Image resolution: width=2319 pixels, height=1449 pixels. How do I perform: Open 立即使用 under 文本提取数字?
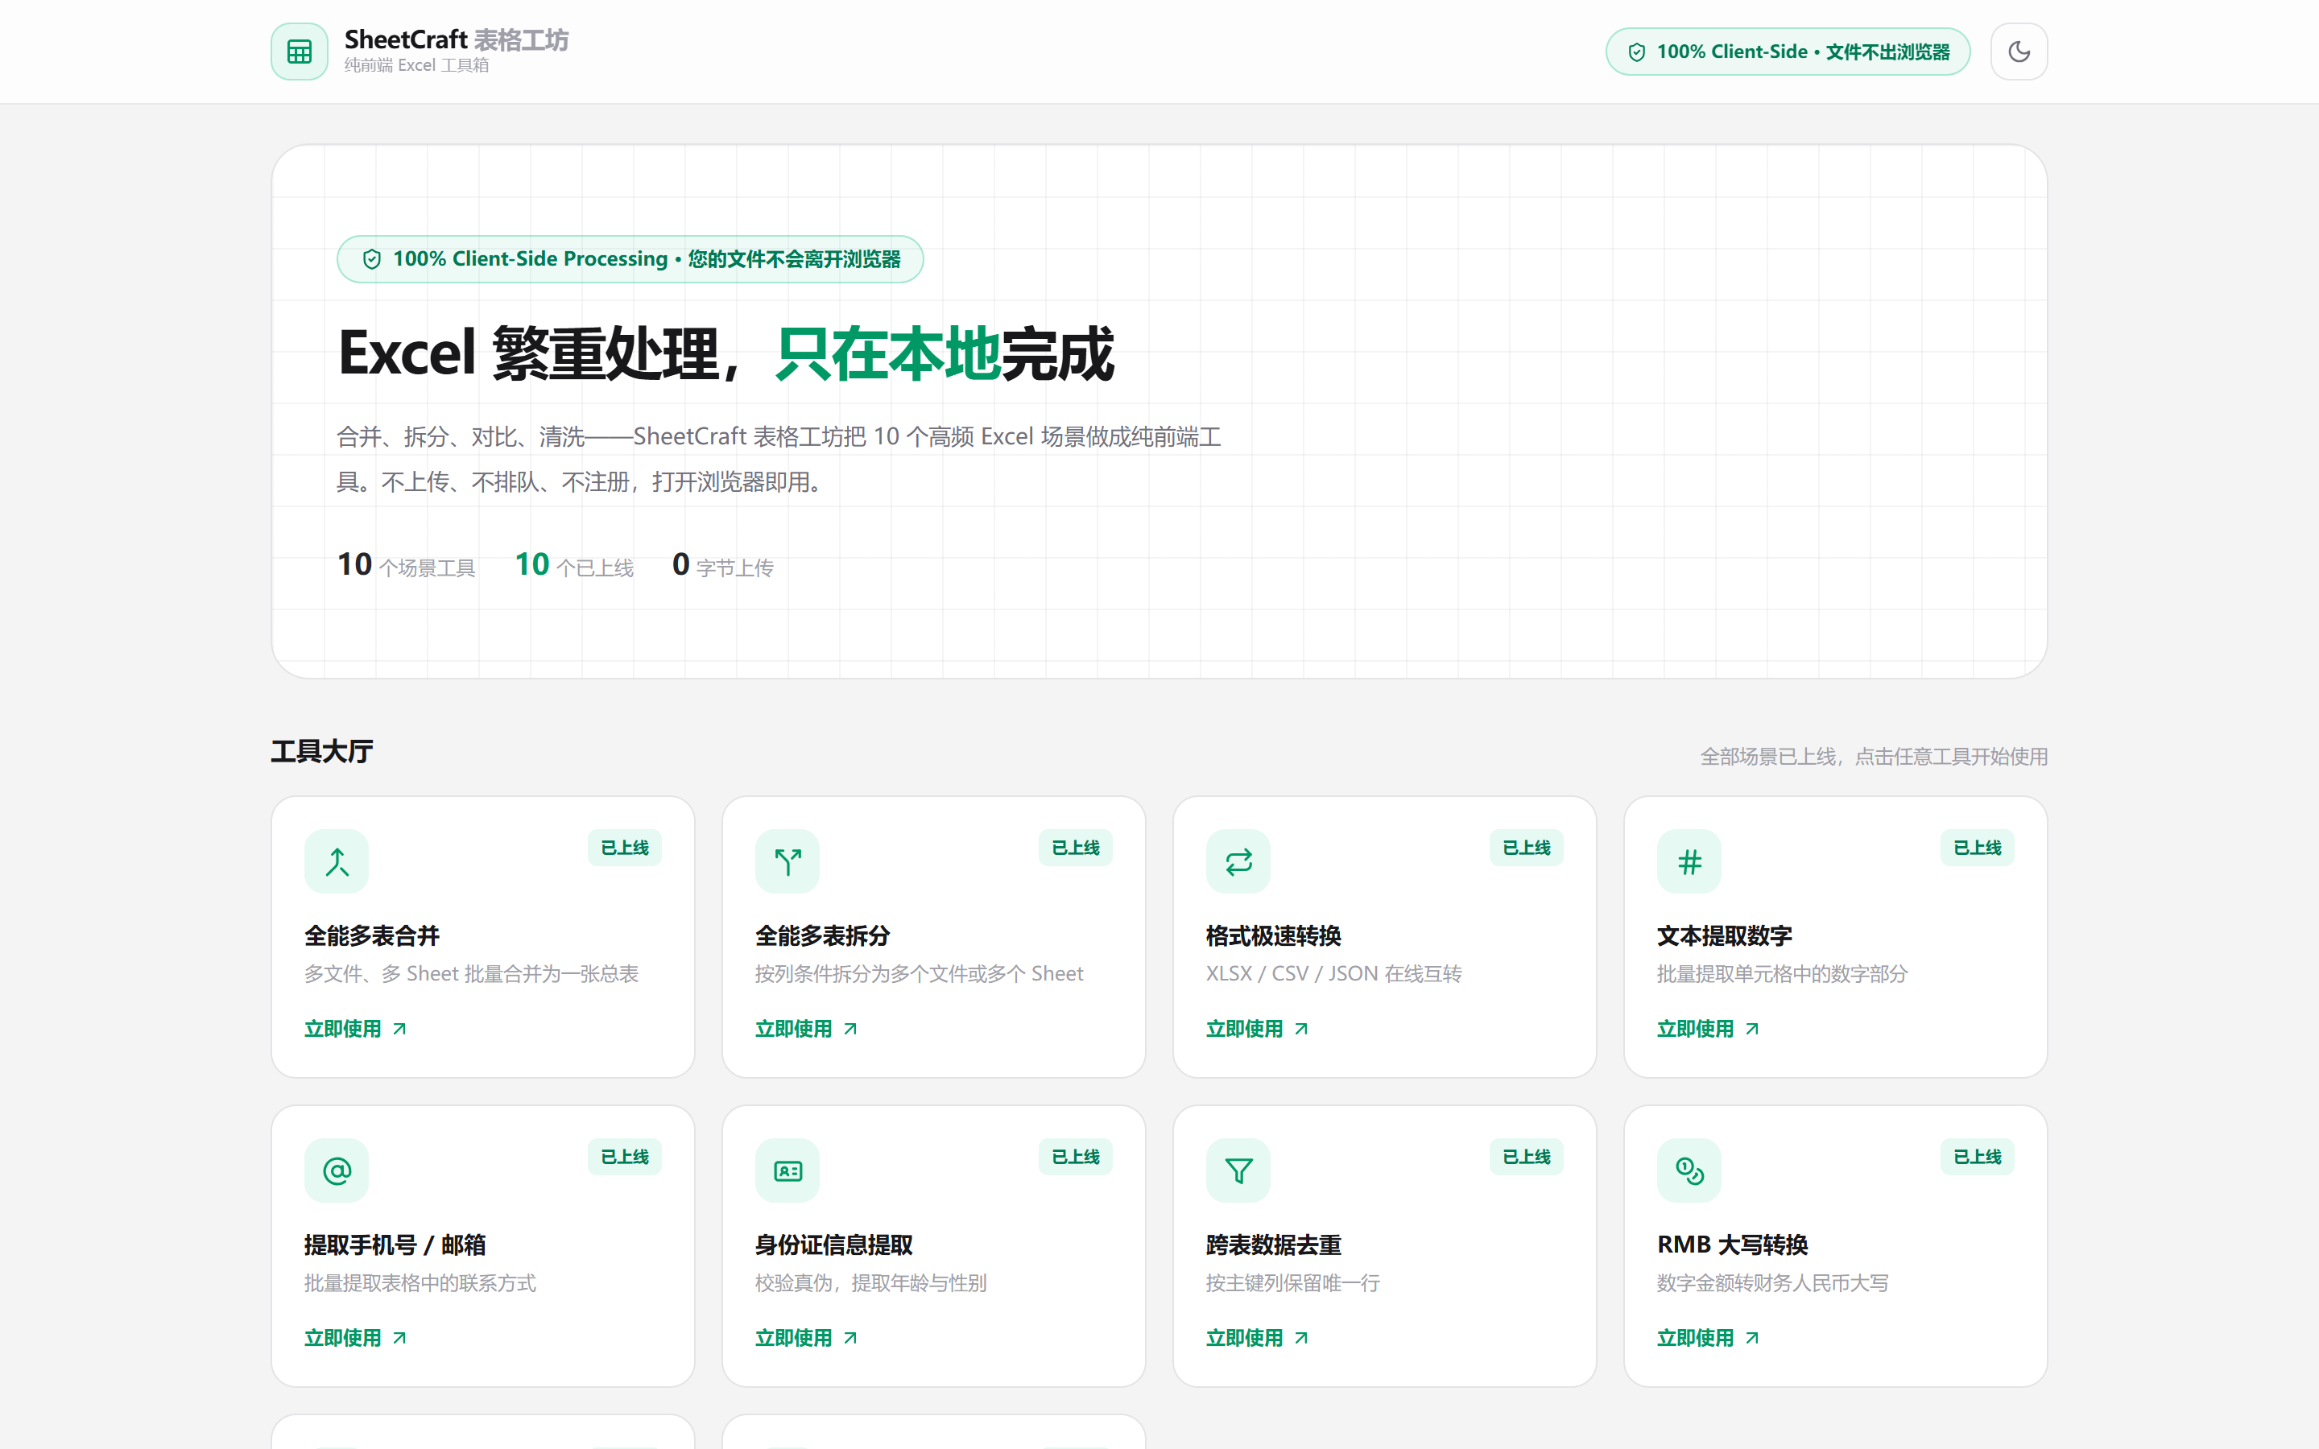1709,1028
